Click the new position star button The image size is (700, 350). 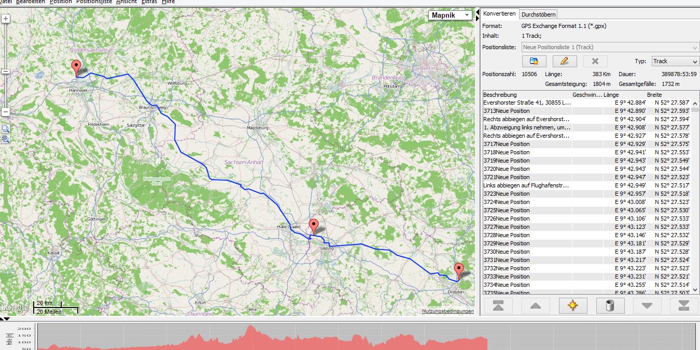[x=572, y=305]
